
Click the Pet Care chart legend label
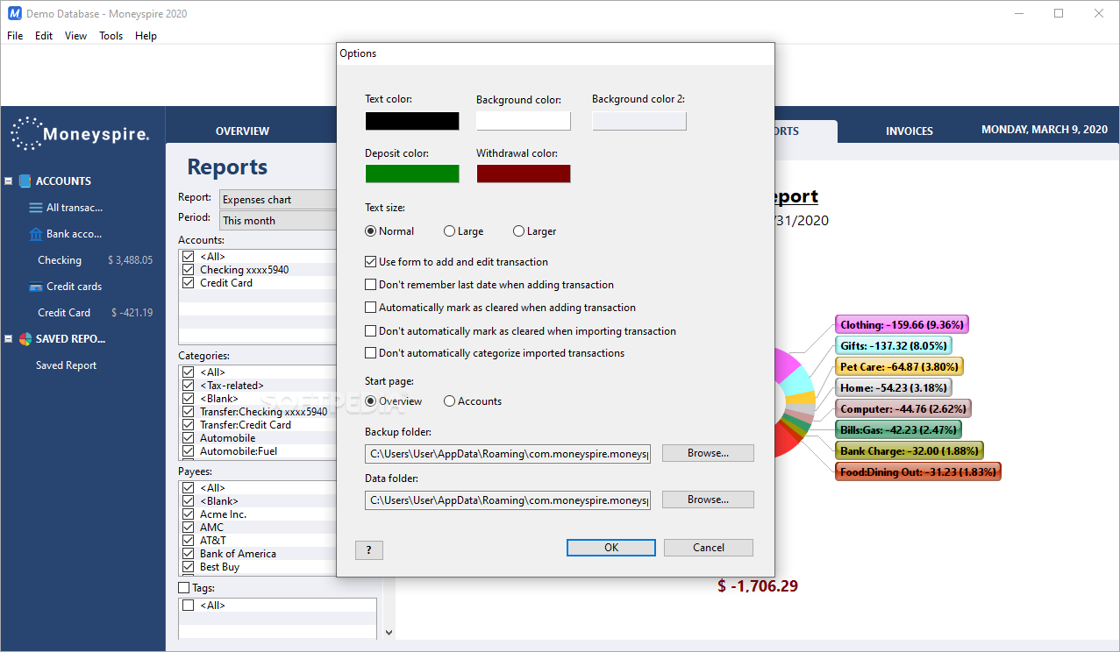[x=899, y=367]
